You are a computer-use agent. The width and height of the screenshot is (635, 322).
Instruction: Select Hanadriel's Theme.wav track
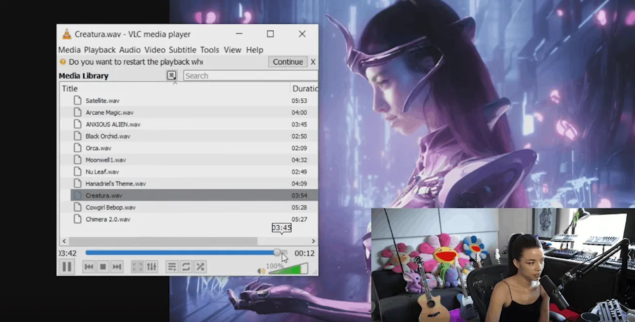(x=116, y=184)
